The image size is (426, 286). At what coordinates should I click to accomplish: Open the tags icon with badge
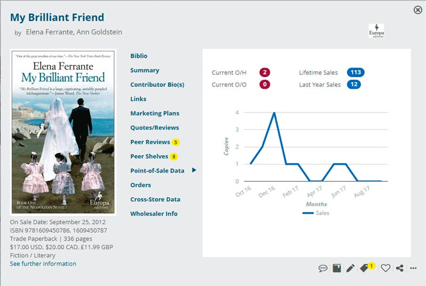coord(365,268)
